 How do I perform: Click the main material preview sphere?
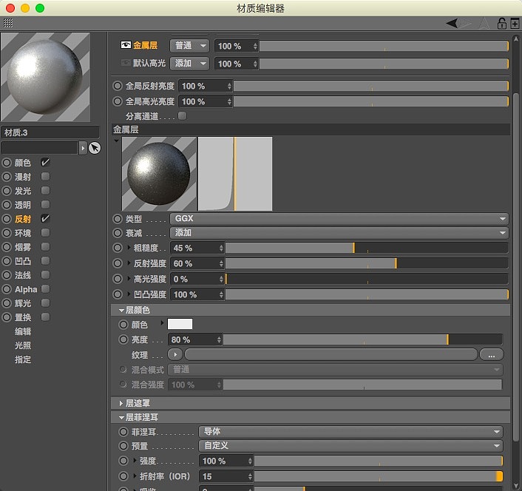(45, 77)
